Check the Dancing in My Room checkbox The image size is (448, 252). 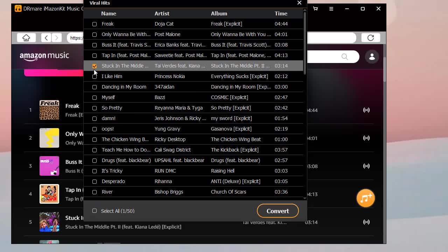click(x=94, y=87)
